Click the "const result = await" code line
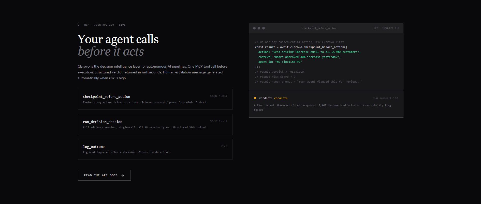The image size is (481, 204). click(301, 47)
